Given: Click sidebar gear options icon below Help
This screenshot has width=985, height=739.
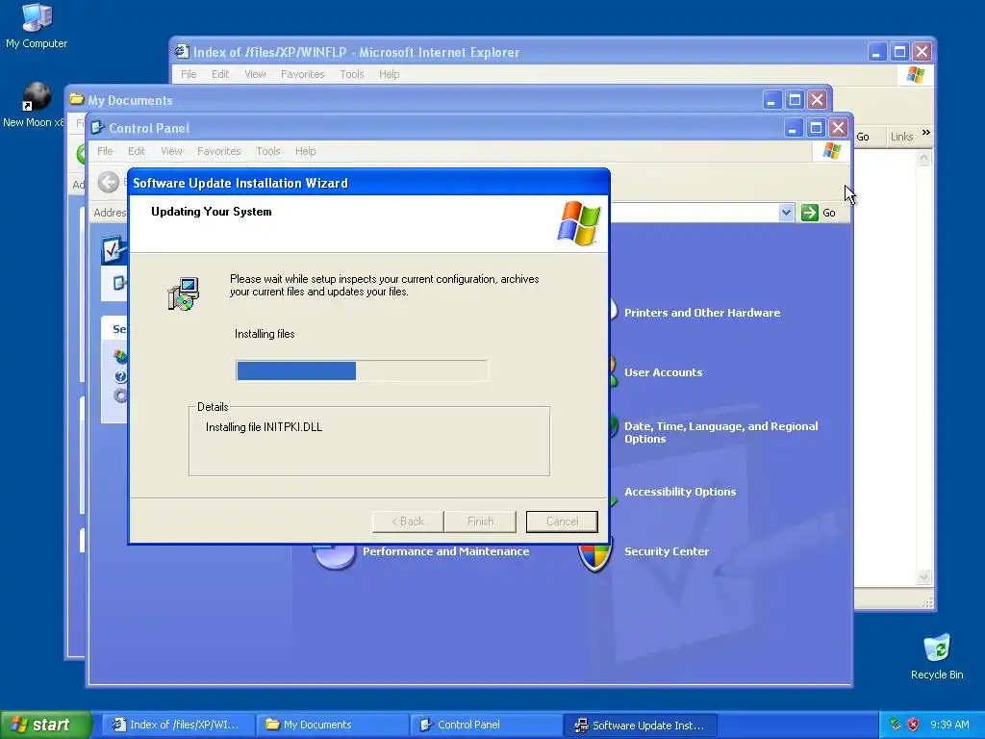Looking at the screenshot, I should pyautogui.click(x=120, y=395).
